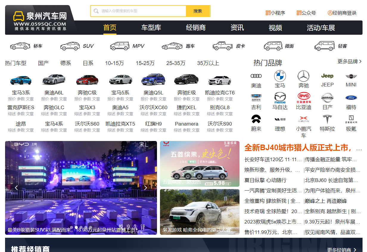367x252 pixels.
Task: Filter hot models by 15-25万 price
Action: 145,63
